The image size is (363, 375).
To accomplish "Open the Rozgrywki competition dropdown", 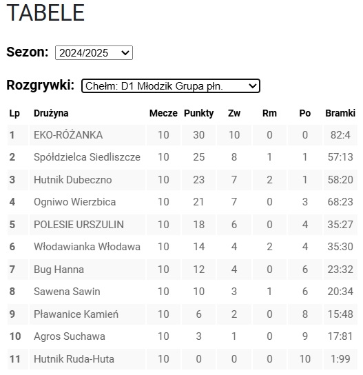I will 171,86.
